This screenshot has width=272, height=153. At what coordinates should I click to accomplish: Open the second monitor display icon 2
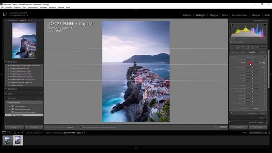(9, 133)
